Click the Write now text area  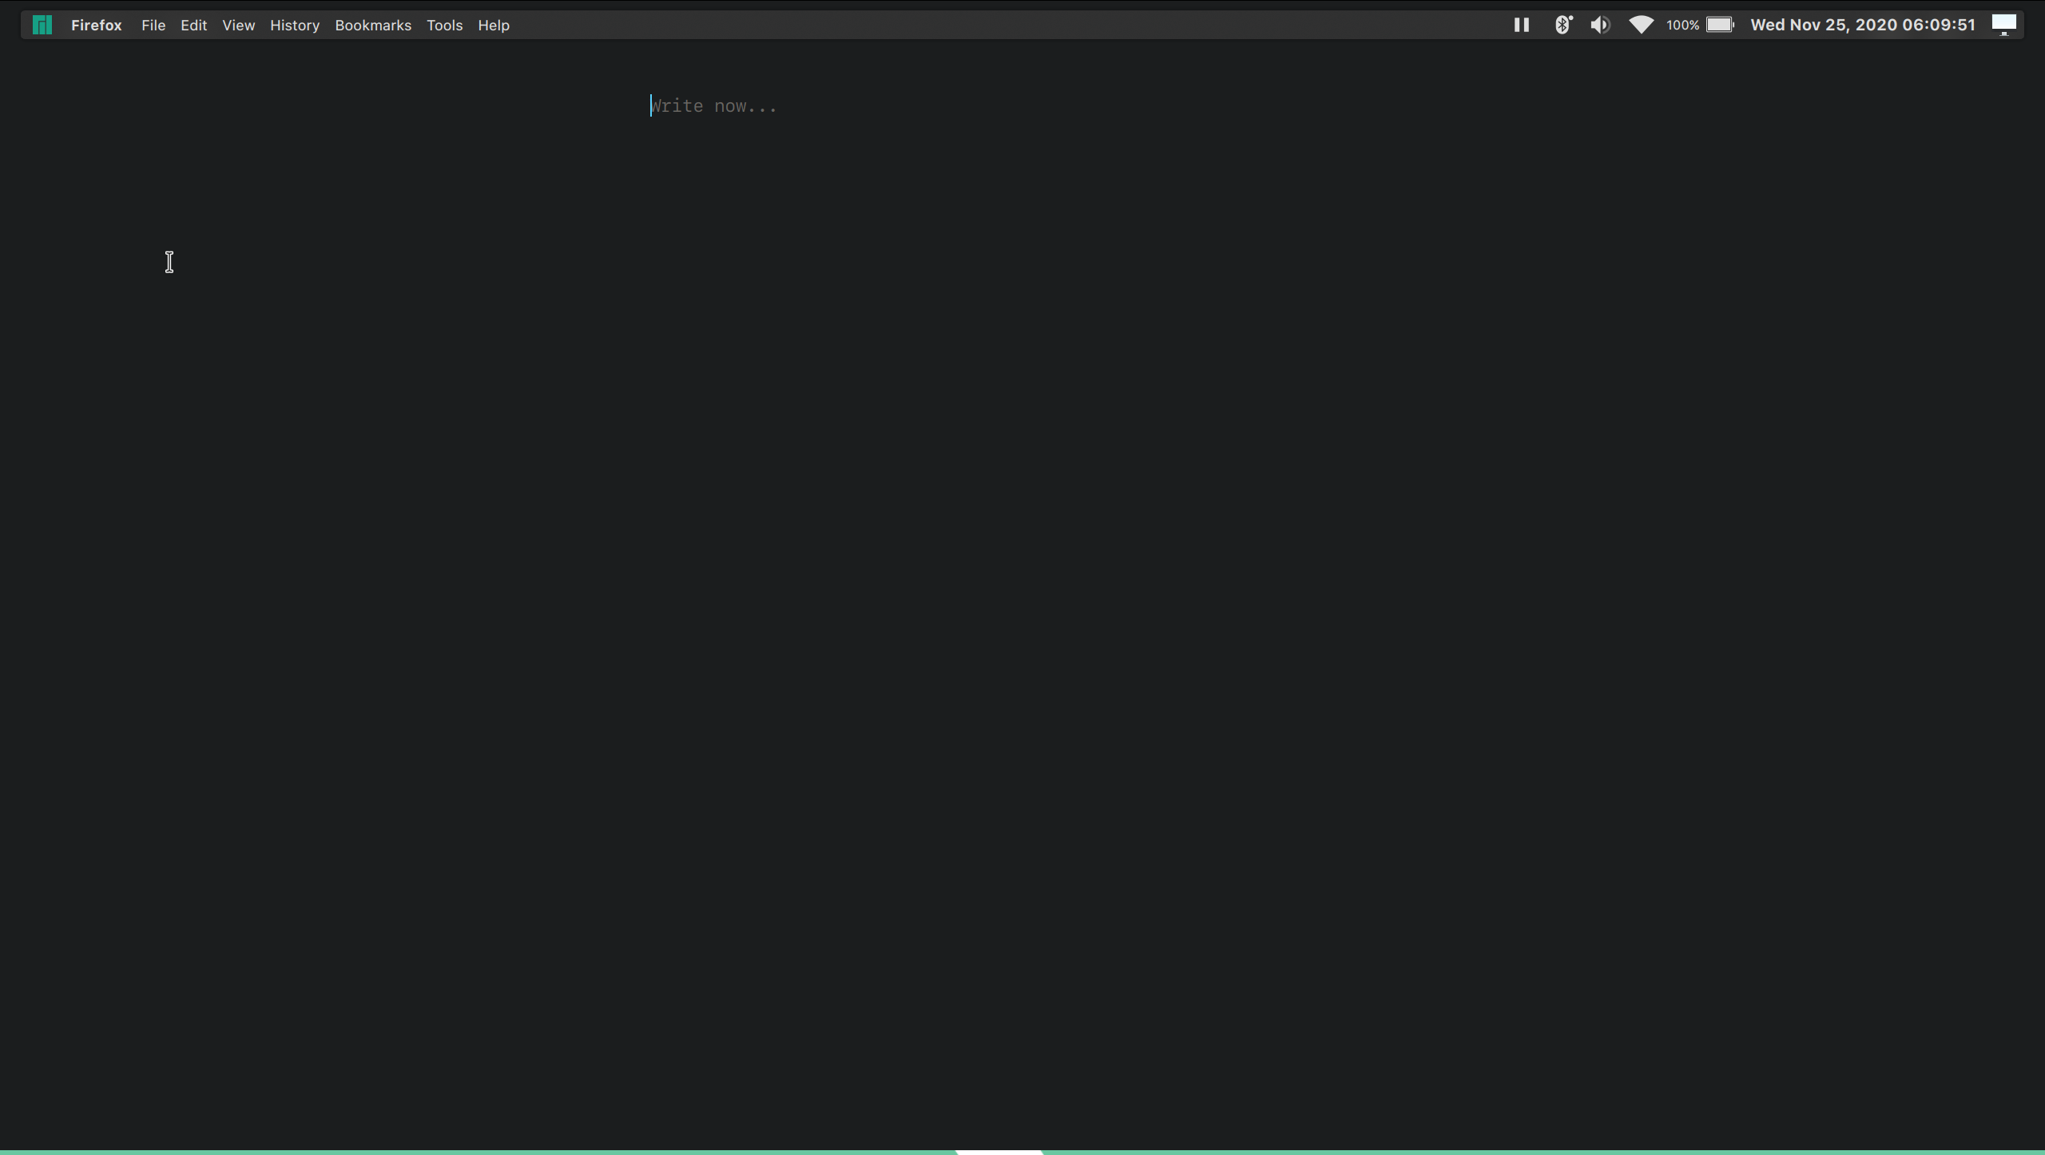coord(713,105)
